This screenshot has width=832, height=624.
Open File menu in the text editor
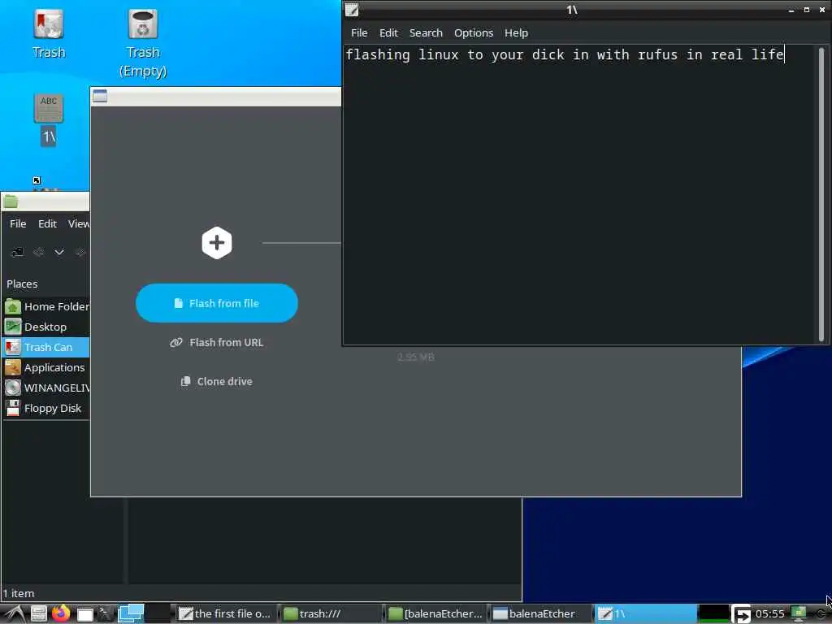(359, 32)
